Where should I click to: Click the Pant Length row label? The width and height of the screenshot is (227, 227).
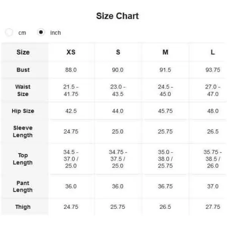pyautogui.click(x=23, y=187)
